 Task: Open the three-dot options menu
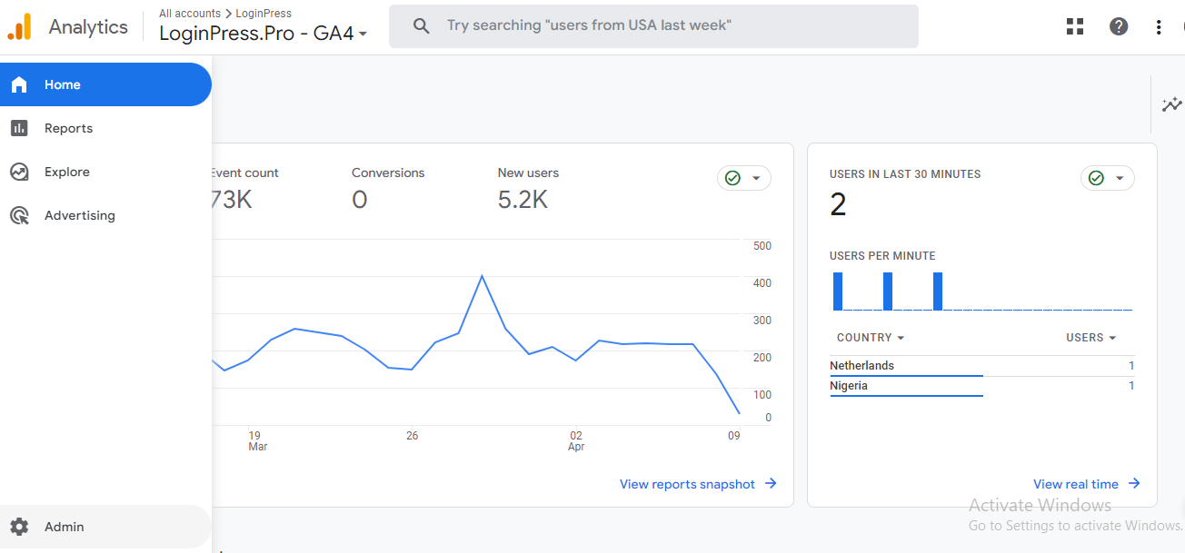(1159, 27)
